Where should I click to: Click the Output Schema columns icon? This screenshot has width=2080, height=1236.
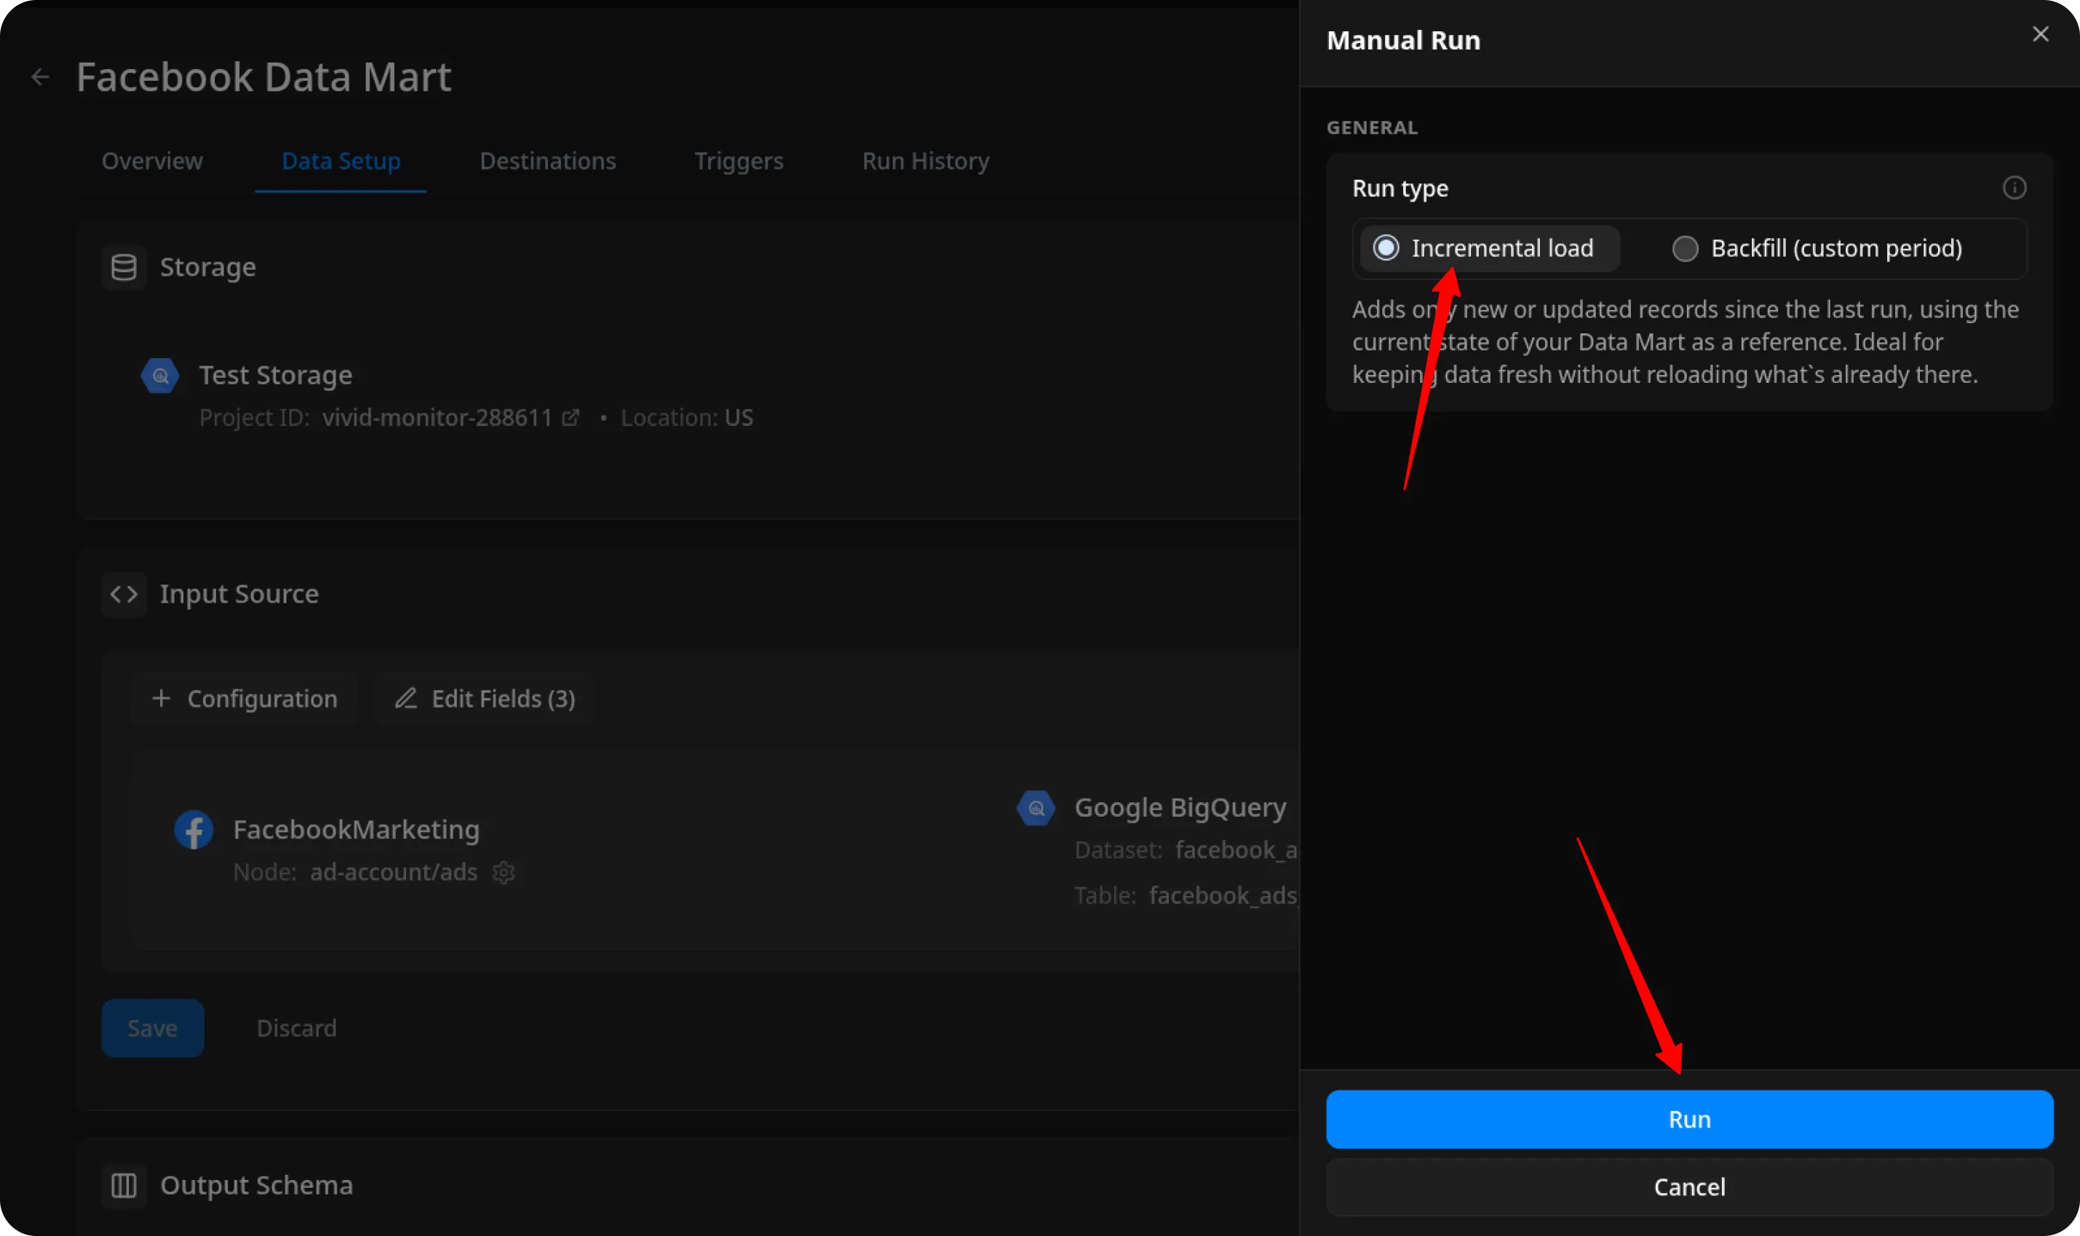point(124,1185)
